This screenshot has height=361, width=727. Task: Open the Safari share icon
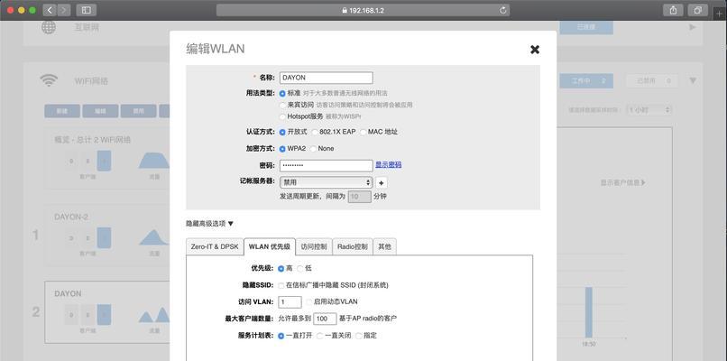coord(674,10)
